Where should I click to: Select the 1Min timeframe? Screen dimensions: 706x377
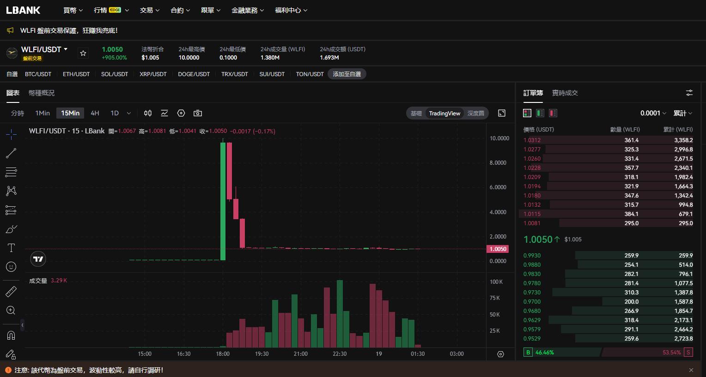point(43,113)
